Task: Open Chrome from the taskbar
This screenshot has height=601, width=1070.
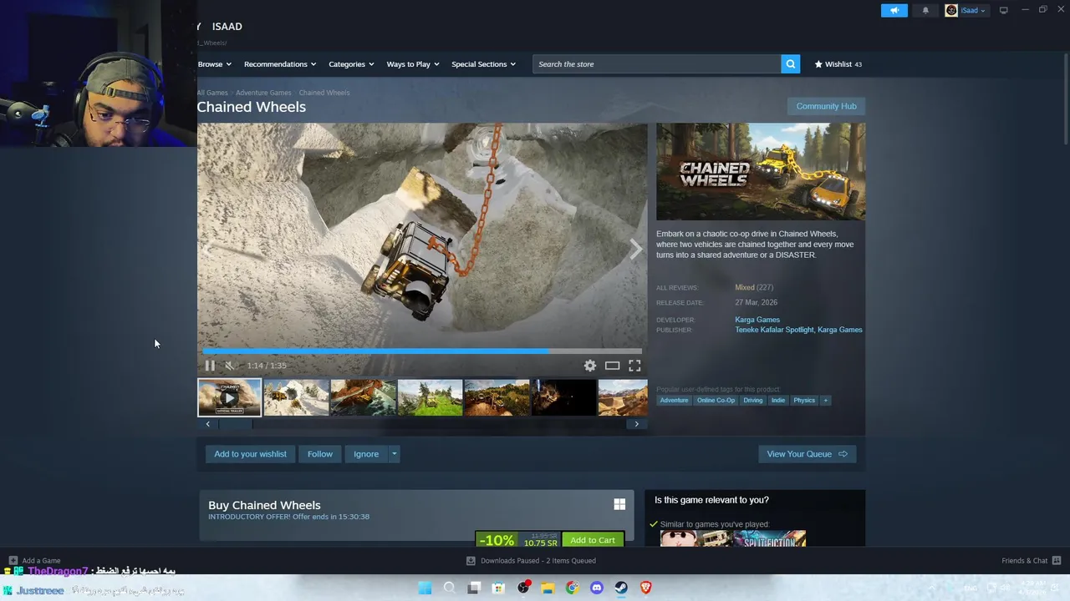Action: (572, 588)
